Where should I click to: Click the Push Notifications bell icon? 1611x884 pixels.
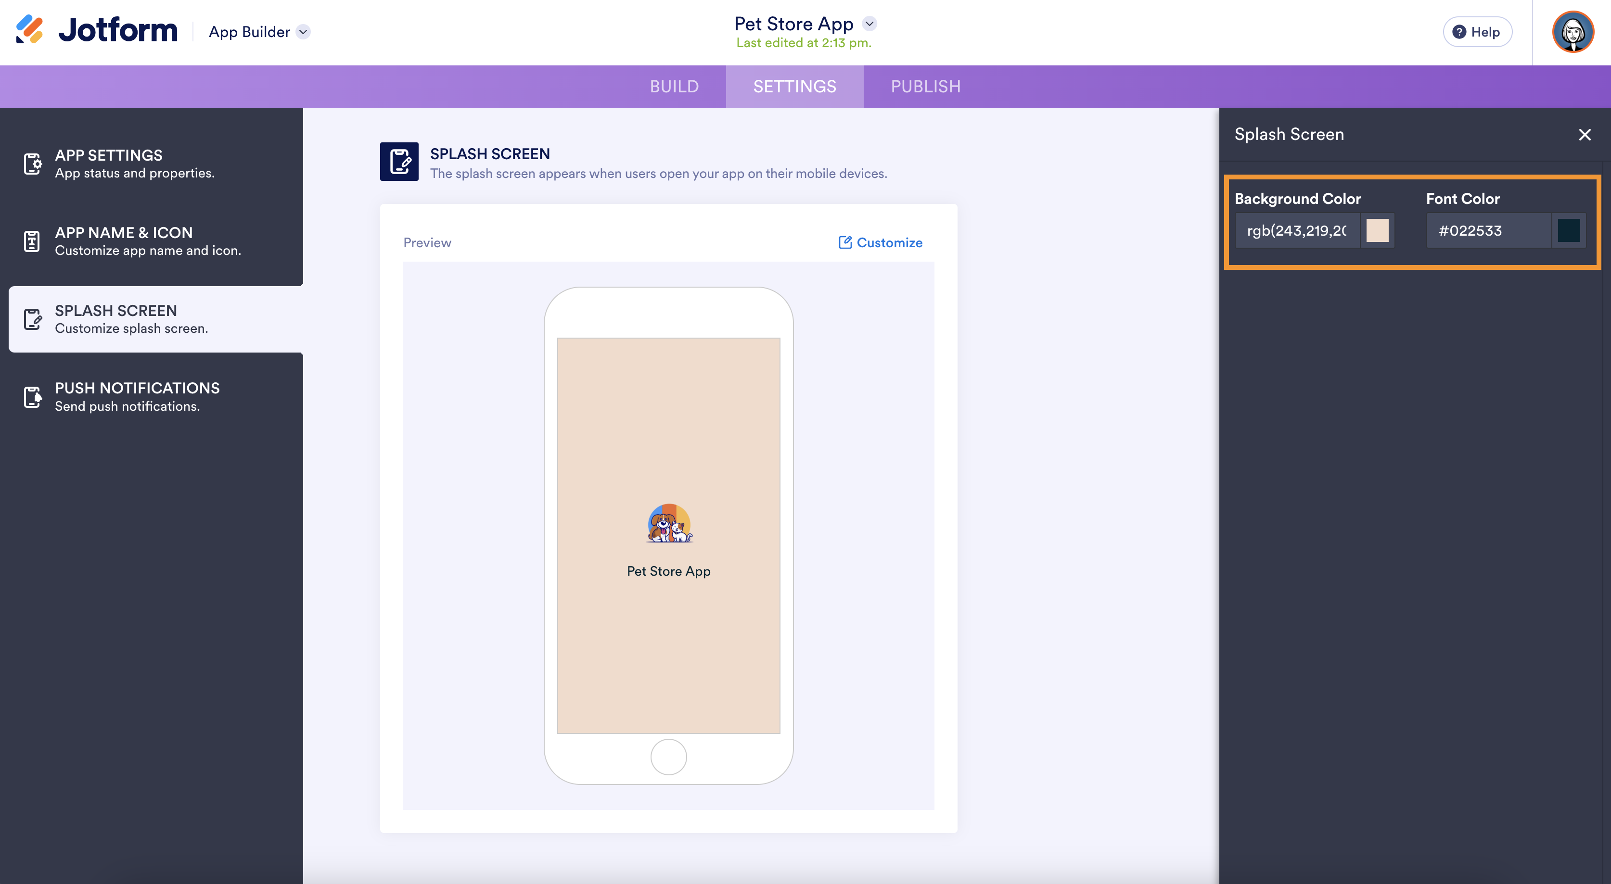click(x=33, y=397)
